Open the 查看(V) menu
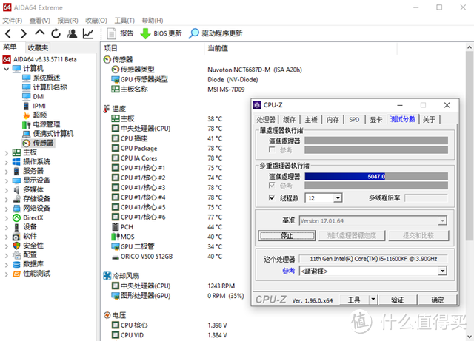The image size is (474, 341). pos(39,21)
